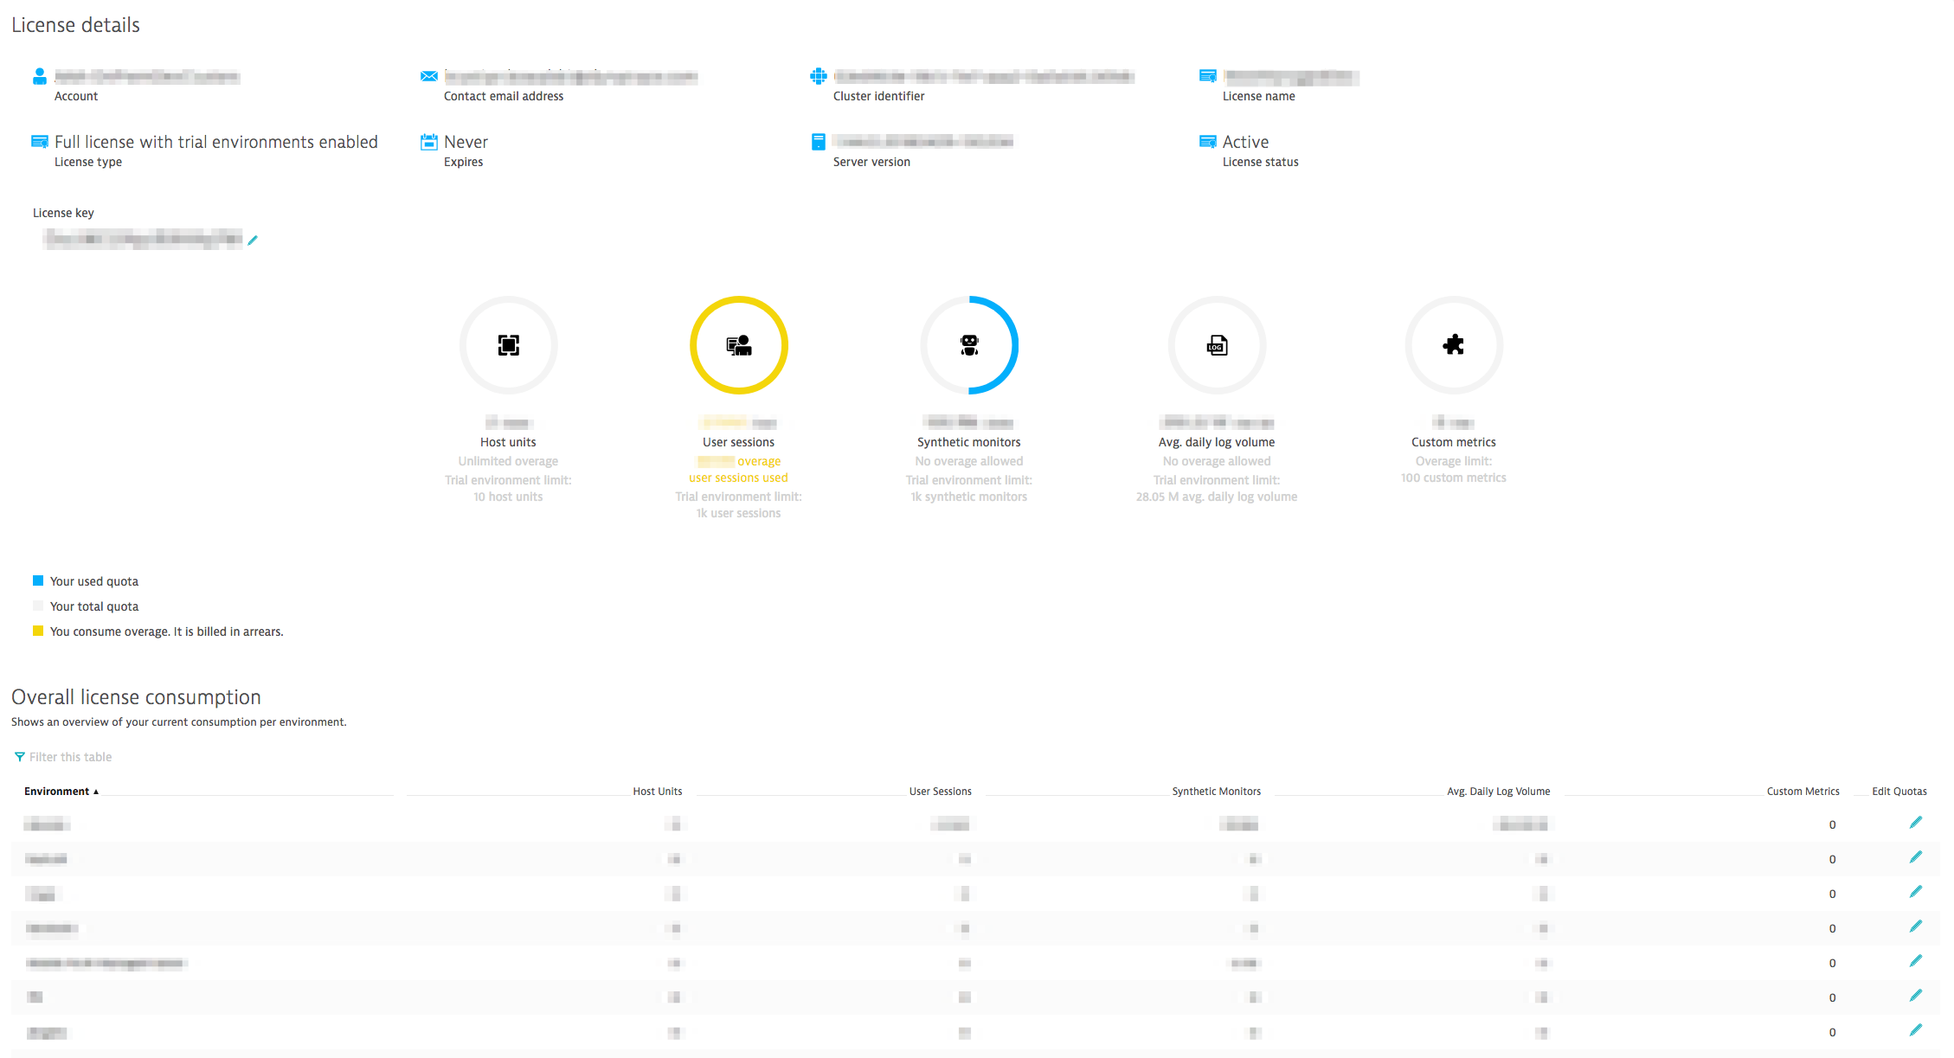The height and width of the screenshot is (1058, 1954).
Task: Click the User sessions circular icon
Action: click(x=739, y=345)
